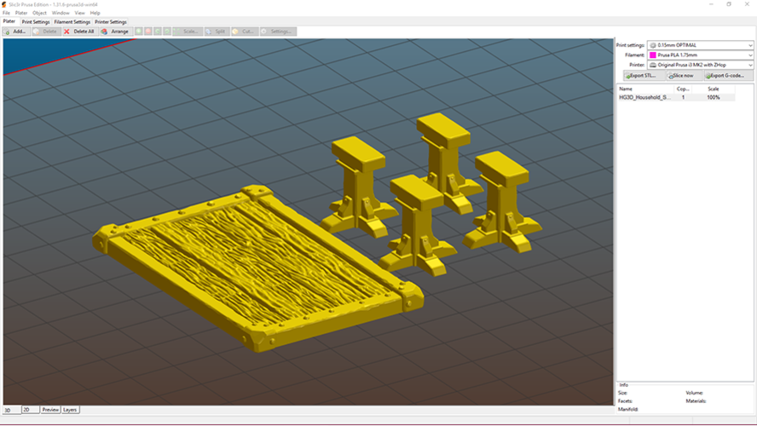The height and width of the screenshot is (426, 757).
Task: Click the Cop... copies column header
Action: (683, 89)
